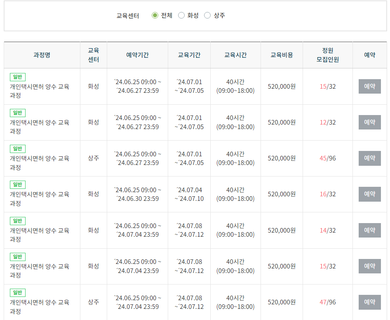Click the 정원 모집인원 column header

pyautogui.click(x=327, y=54)
